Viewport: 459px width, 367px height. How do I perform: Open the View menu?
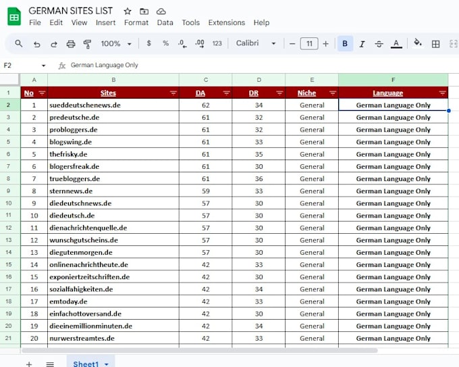[x=79, y=22]
